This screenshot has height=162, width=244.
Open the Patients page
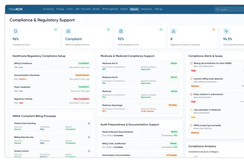click(x=124, y=9)
